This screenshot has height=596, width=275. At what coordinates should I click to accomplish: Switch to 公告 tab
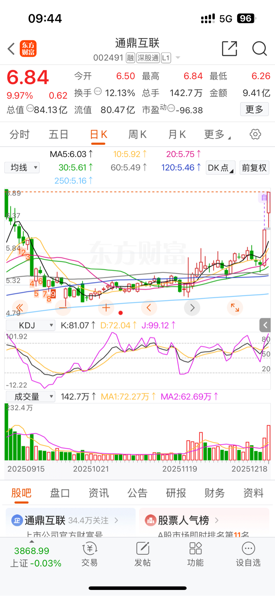coord(137,493)
